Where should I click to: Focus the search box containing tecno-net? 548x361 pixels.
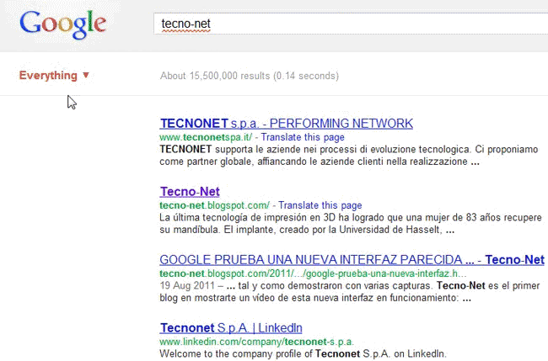351,24
